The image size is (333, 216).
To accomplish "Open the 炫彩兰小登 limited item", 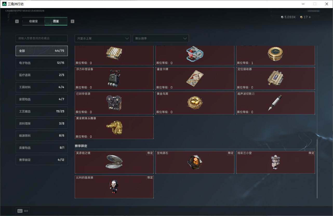I will click(276, 162).
